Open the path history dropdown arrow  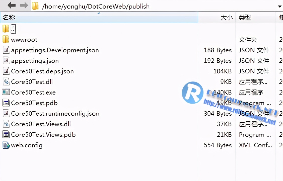coord(279,7)
